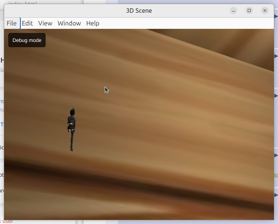Select the character model in the scene
Screen dimensions: 278x224
coord(71,130)
